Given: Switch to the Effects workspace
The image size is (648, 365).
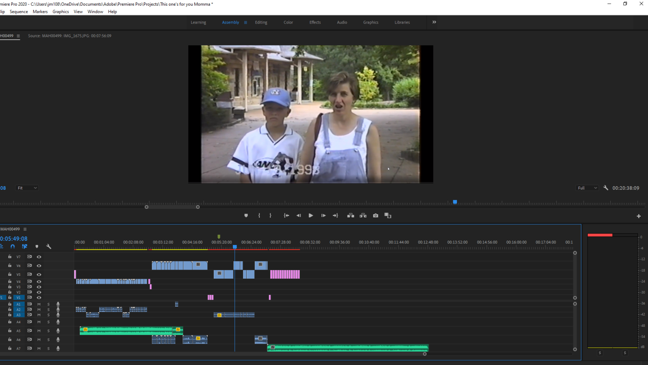Looking at the screenshot, I should click(315, 22).
